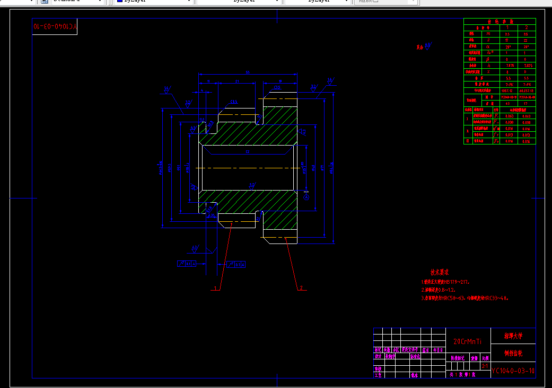Select the 技术要求 heading
This screenshot has height=388, width=552.
tap(440, 273)
